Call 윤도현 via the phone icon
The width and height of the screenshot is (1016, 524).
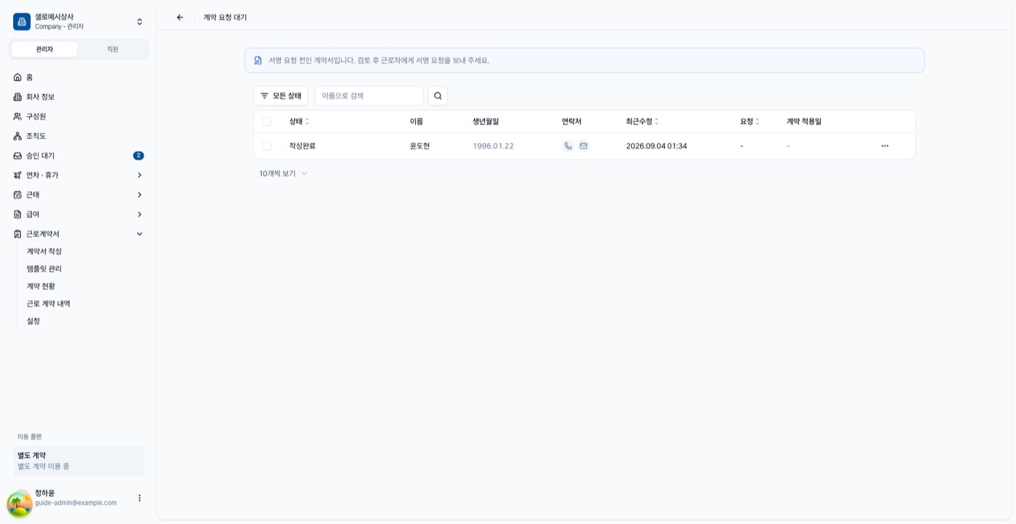pos(568,146)
